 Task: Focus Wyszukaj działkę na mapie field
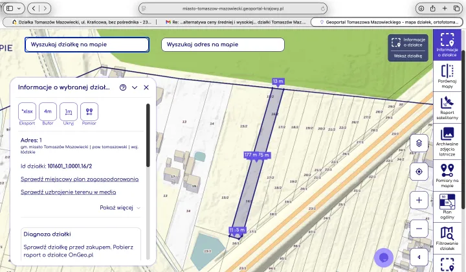(x=87, y=45)
